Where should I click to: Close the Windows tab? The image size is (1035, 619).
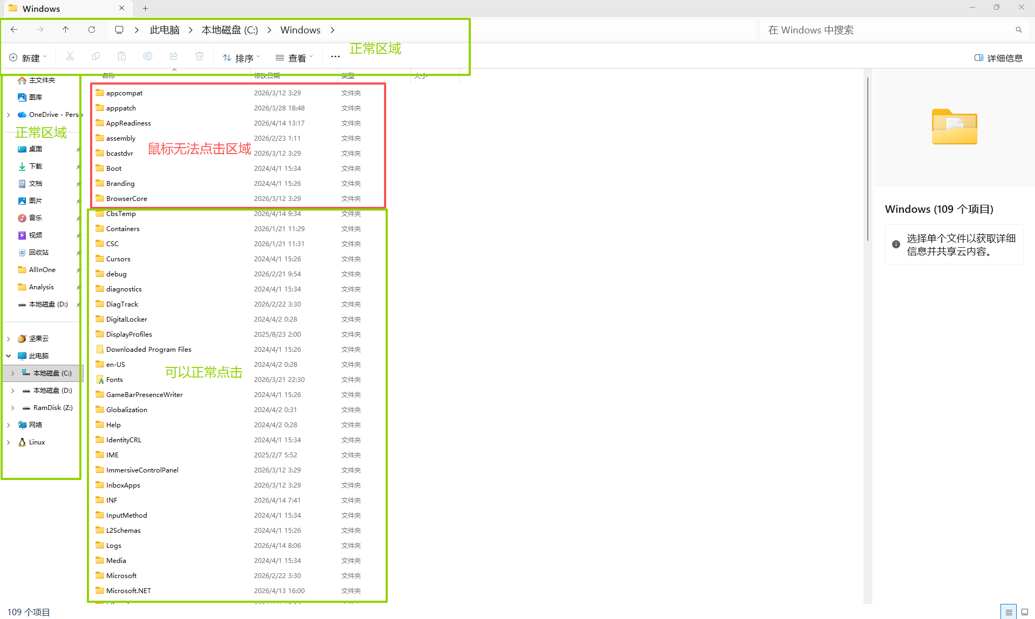[122, 8]
